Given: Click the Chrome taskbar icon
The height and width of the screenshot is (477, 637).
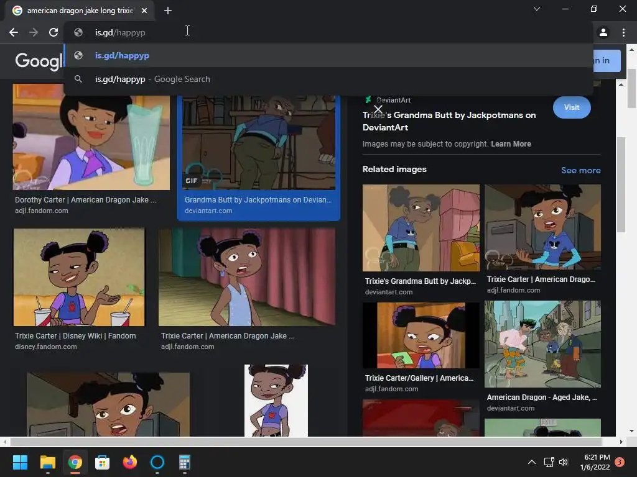Looking at the screenshot, I should coord(75,462).
